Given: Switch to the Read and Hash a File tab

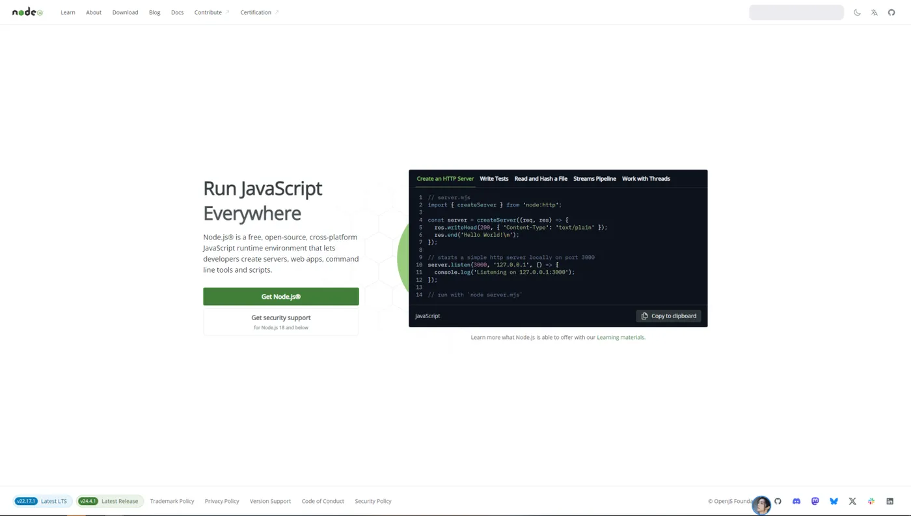Looking at the screenshot, I should [x=541, y=178].
